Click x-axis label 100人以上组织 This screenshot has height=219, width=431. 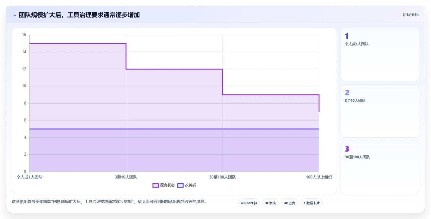pos(319,177)
